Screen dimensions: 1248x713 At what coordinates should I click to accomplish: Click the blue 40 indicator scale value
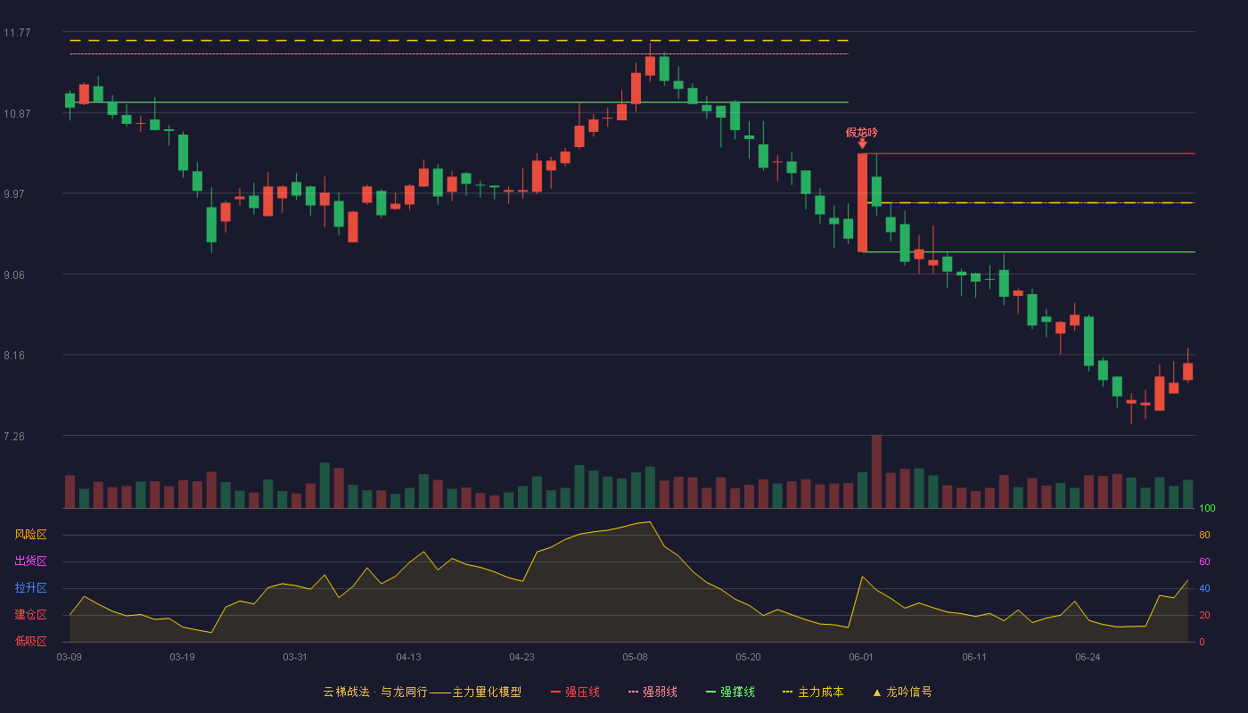tap(1204, 588)
